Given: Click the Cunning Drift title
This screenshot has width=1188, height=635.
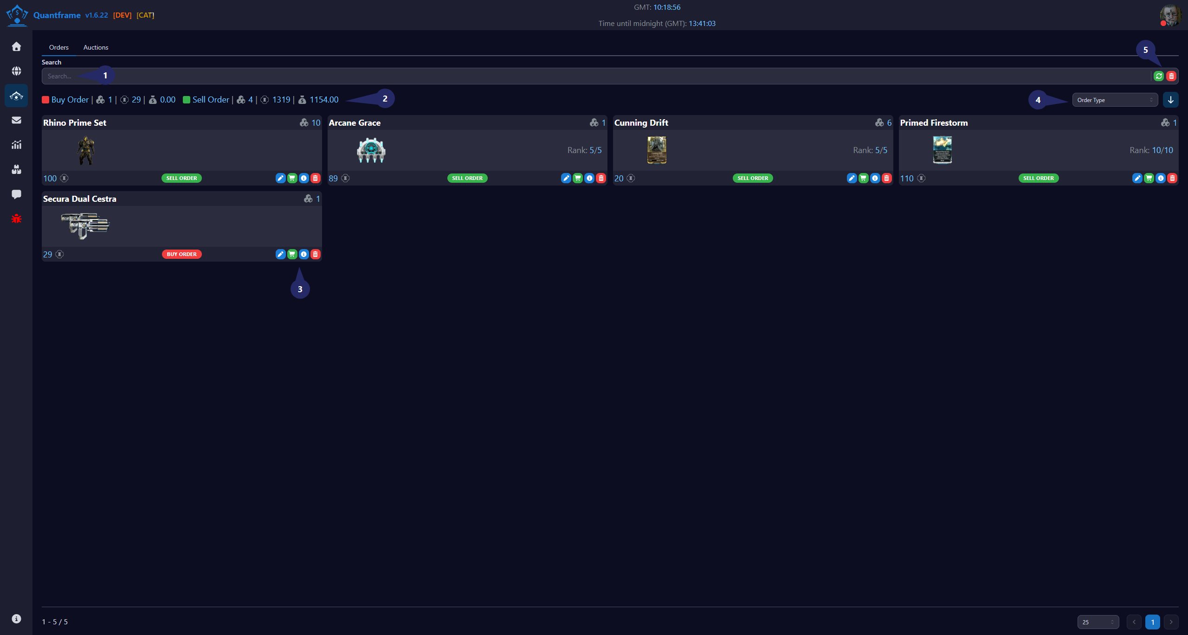Looking at the screenshot, I should pos(641,122).
